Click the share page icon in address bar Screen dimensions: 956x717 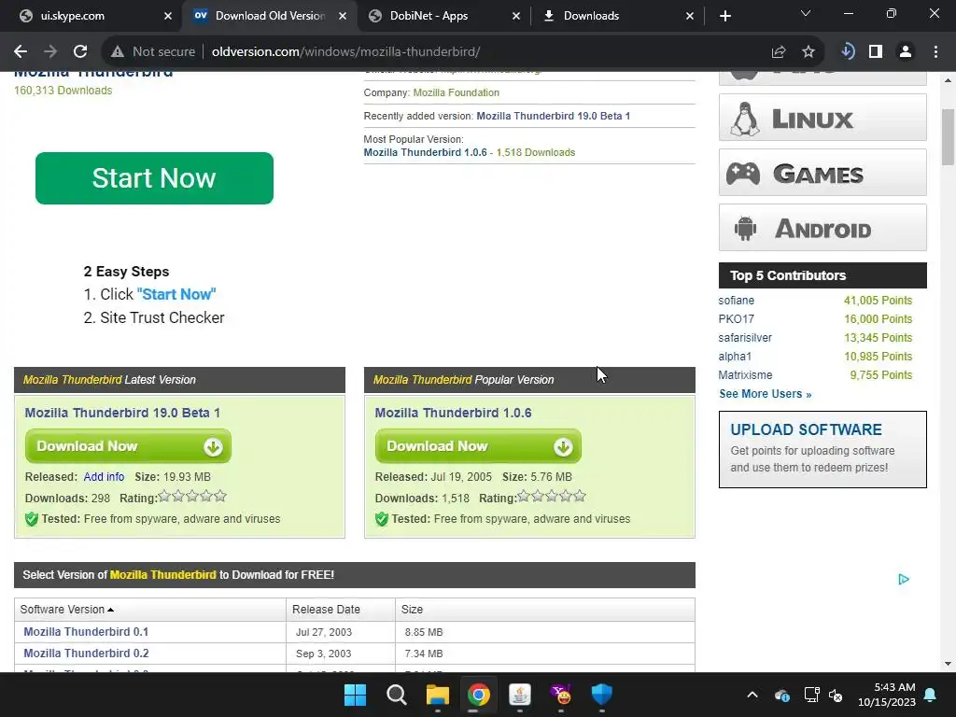tap(779, 52)
